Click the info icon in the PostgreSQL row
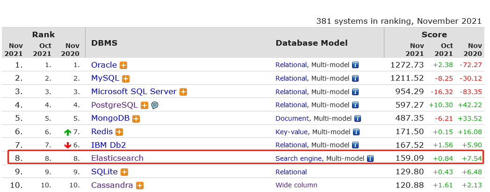The height and width of the screenshot is (192, 490). click(355, 105)
